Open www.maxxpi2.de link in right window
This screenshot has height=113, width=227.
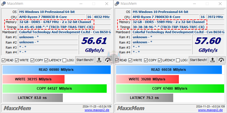click(210, 110)
